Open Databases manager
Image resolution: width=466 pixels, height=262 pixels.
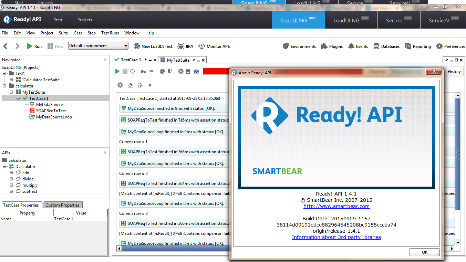tap(386, 46)
